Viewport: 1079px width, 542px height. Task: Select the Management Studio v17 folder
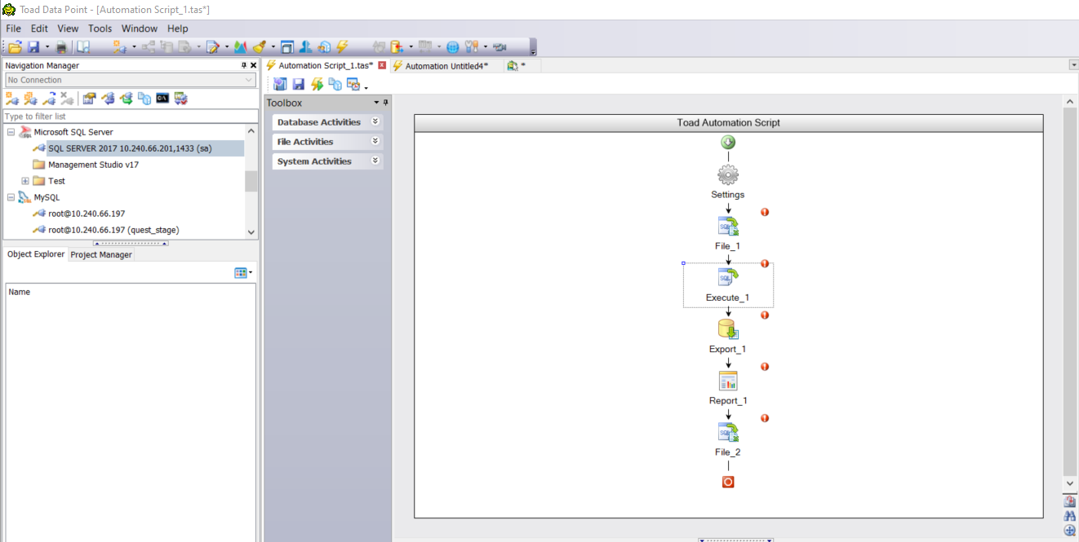pos(93,165)
